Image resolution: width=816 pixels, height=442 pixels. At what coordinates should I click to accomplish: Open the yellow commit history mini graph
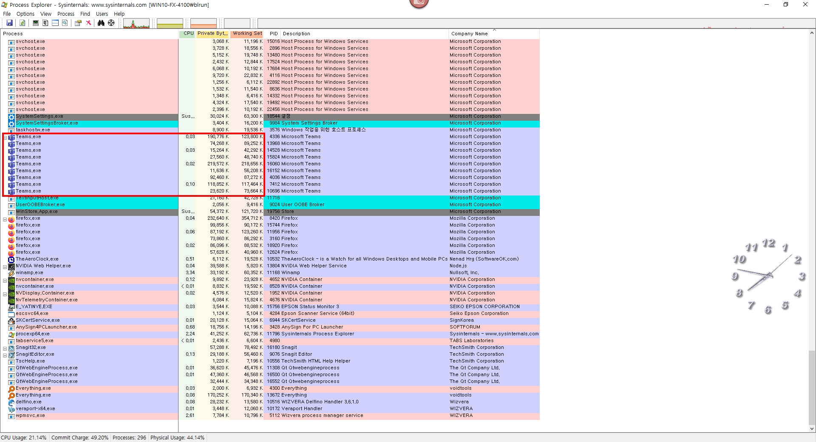(170, 23)
